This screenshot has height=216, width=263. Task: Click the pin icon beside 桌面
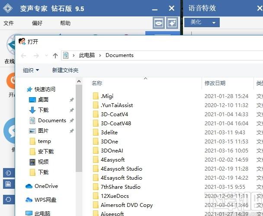pos(72,100)
